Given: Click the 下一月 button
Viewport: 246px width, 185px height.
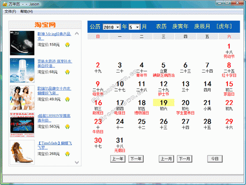Looking at the screenshot, I should click(x=184, y=159).
